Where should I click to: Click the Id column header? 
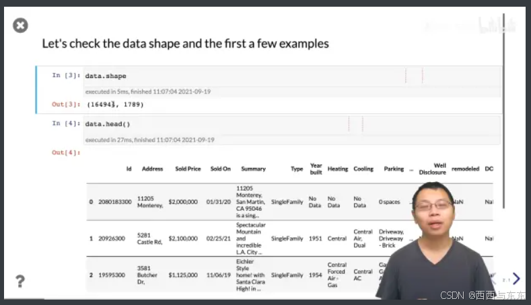(129, 169)
